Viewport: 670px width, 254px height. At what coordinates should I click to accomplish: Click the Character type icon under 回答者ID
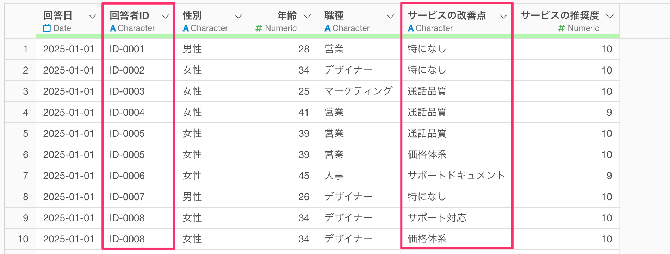(113, 28)
